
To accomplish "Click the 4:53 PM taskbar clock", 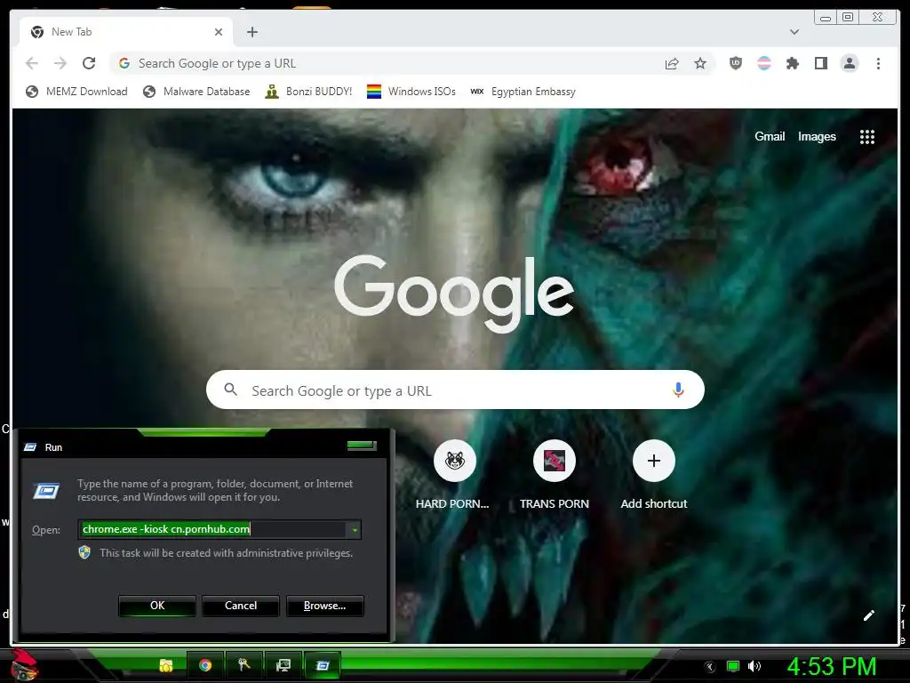I will pyautogui.click(x=832, y=666).
